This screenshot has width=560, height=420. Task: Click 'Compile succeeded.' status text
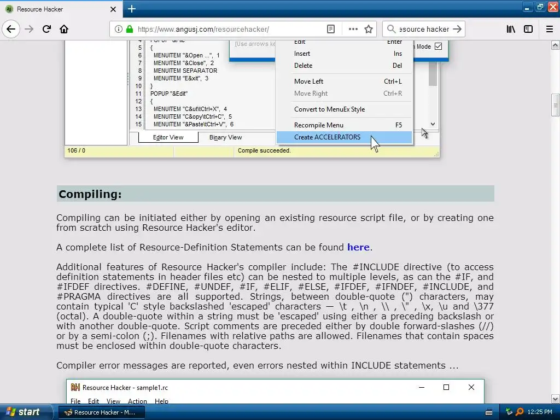coord(264,151)
